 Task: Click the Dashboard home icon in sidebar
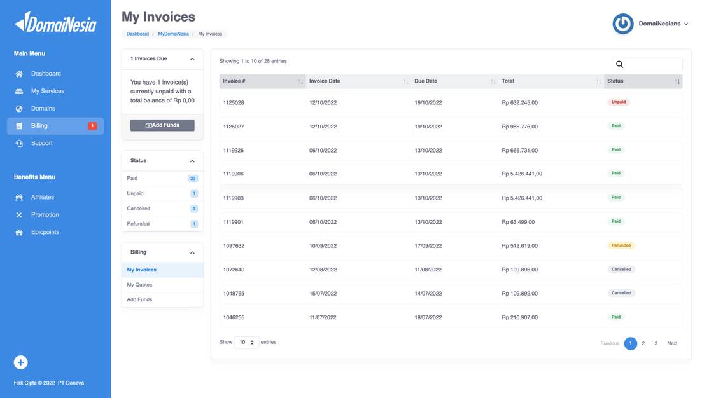pyautogui.click(x=19, y=74)
